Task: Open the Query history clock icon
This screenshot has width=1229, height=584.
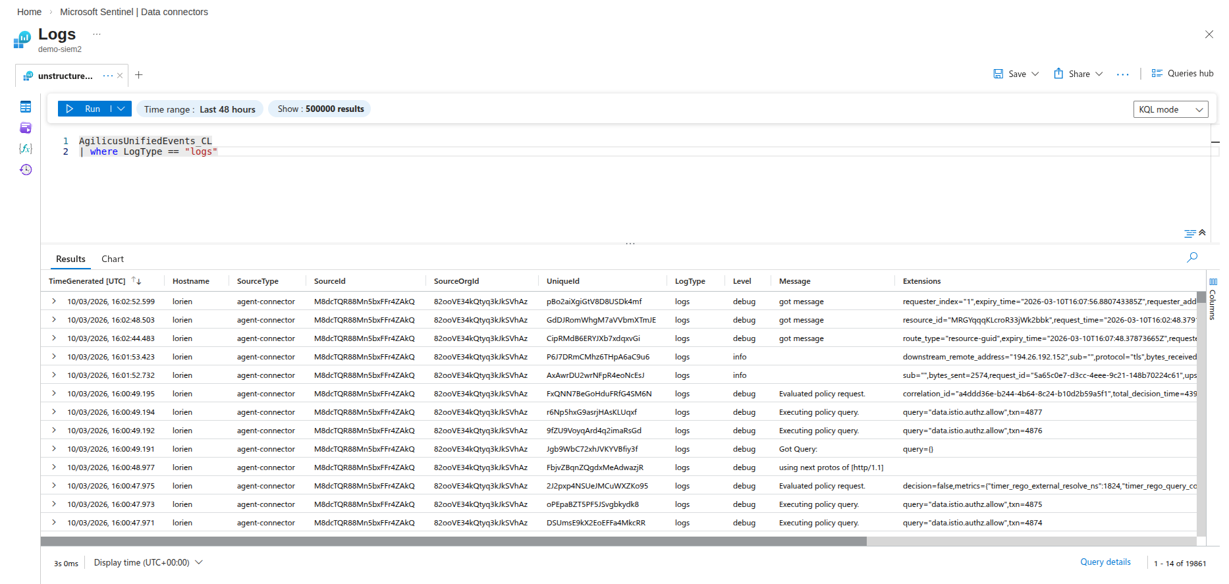Action: click(26, 170)
